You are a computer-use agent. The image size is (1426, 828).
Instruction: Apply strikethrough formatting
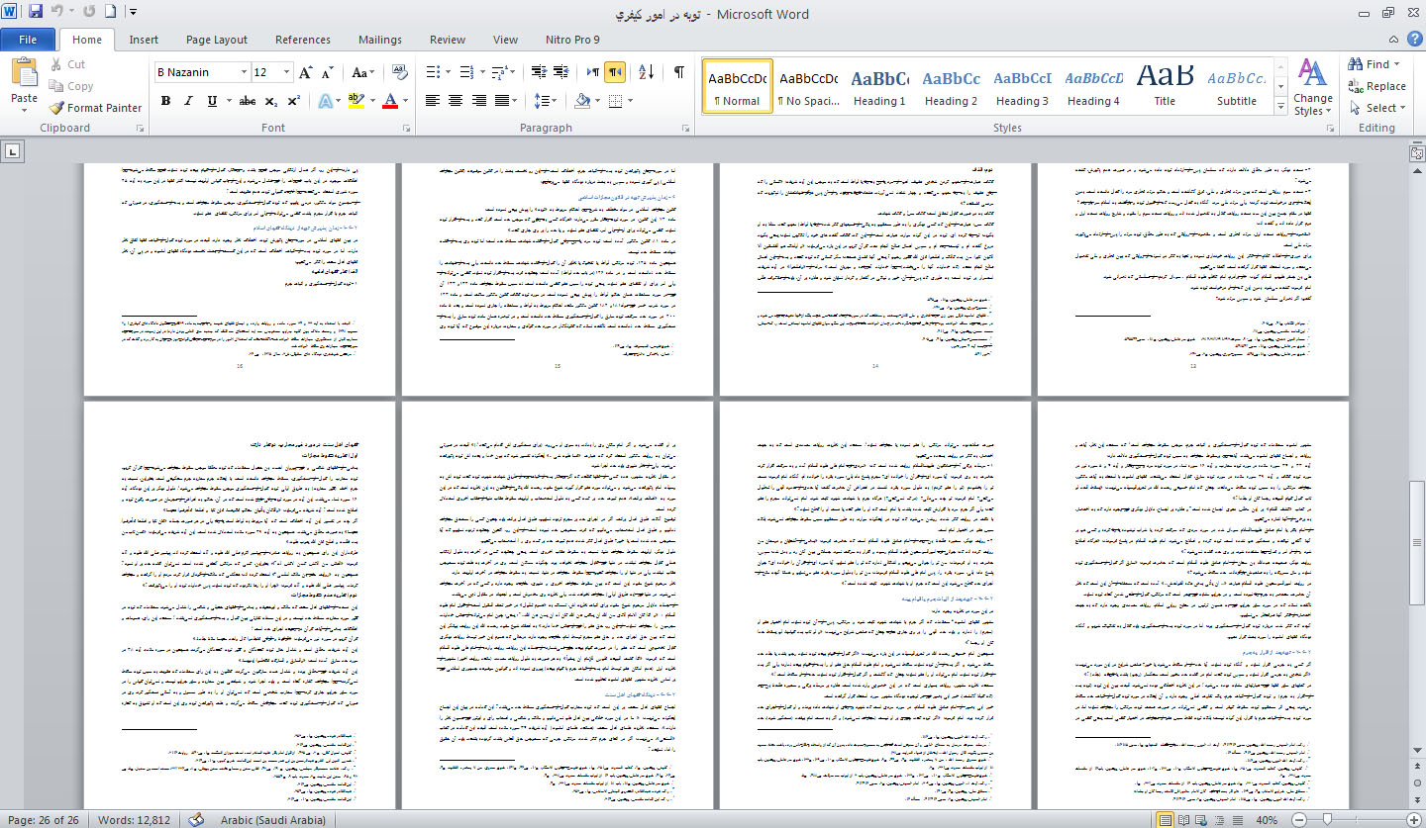pos(248,101)
